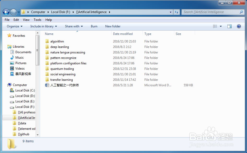Image resolution: width=247 pixels, height=153 pixels.
Task: Click the search magnifier icon
Action: tap(241, 12)
